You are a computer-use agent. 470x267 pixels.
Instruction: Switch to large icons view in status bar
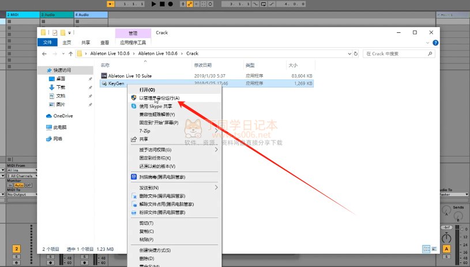pyautogui.click(x=434, y=249)
